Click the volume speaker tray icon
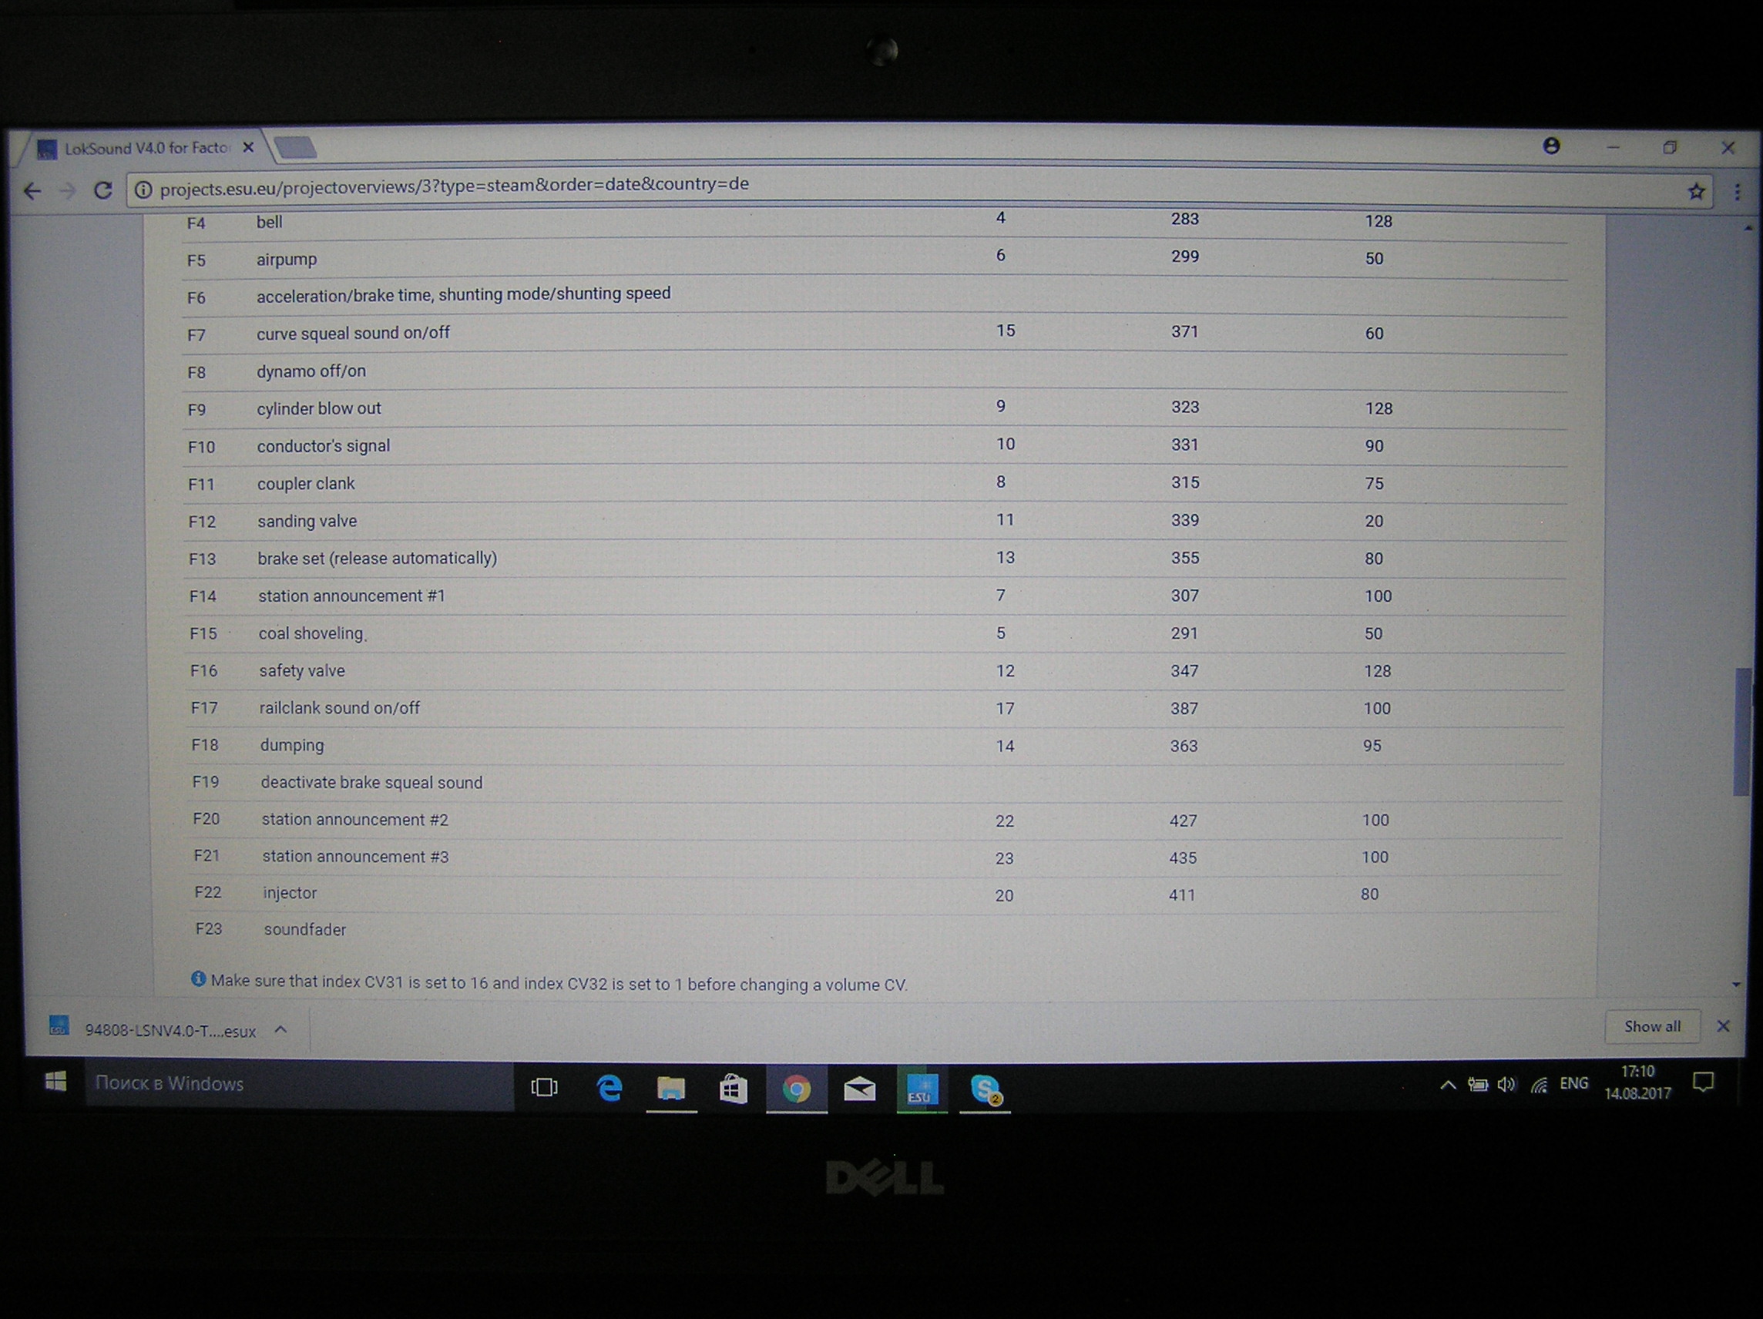The height and width of the screenshot is (1319, 1763). (1506, 1085)
